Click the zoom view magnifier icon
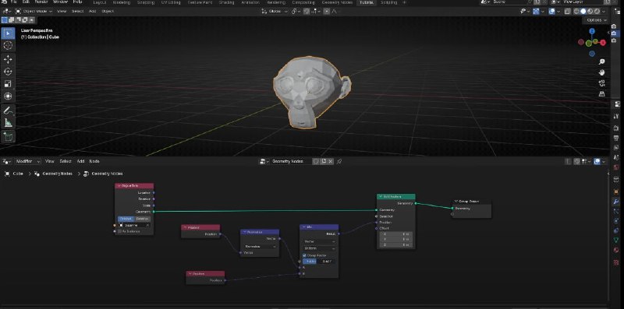The width and height of the screenshot is (624, 309). click(601, 61)
